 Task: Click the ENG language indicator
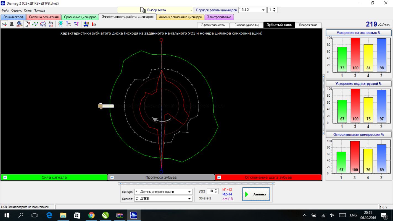click(353, 215)
